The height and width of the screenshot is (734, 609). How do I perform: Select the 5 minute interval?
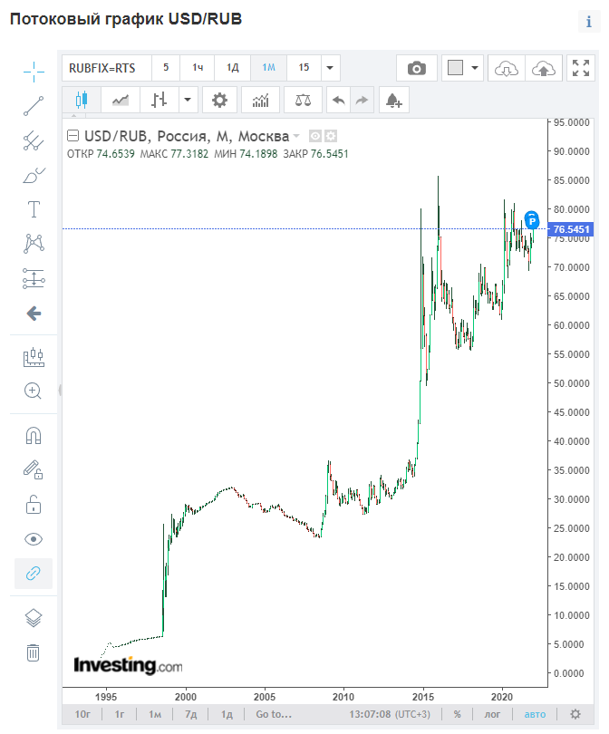coord(166,68)
